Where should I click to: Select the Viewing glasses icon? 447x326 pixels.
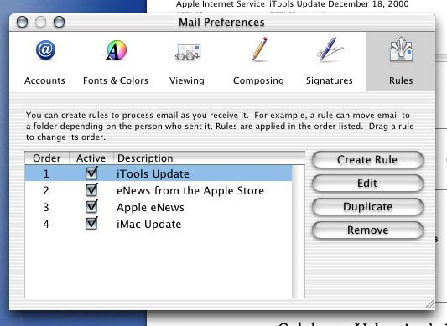click(x=188, y=52)
